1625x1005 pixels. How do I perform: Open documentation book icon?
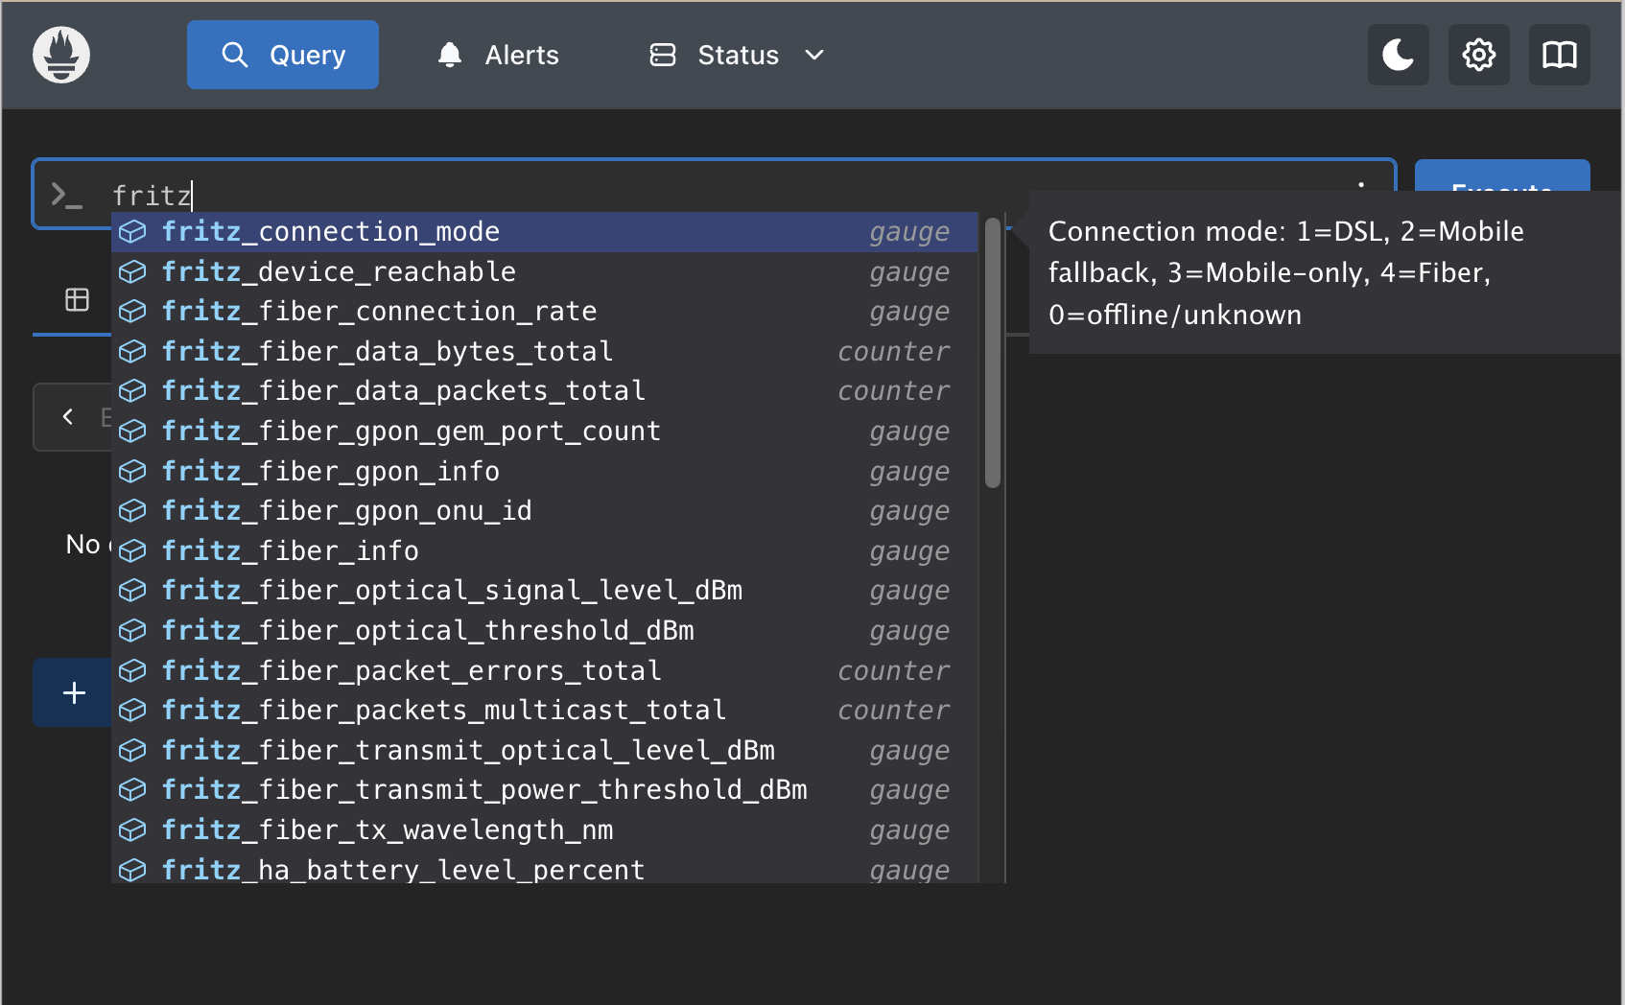pos(1560,55)
